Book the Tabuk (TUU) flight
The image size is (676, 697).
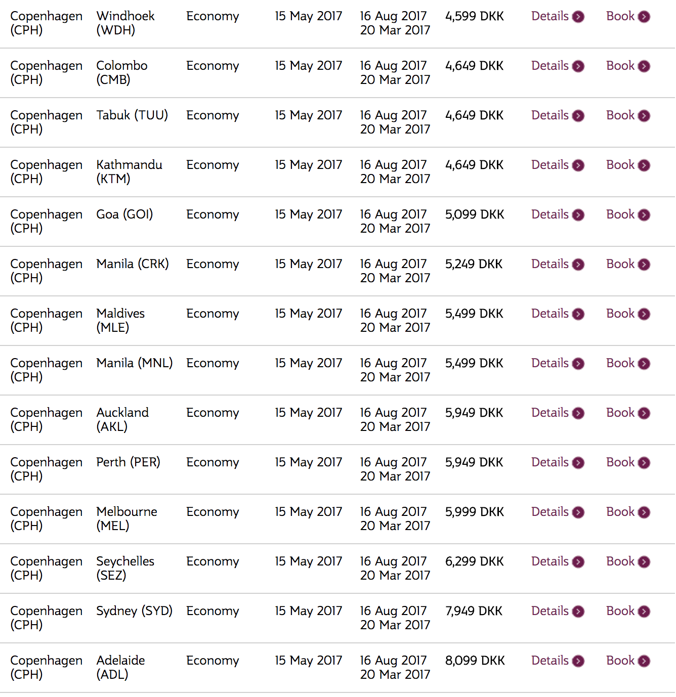[x=620, y=115]
